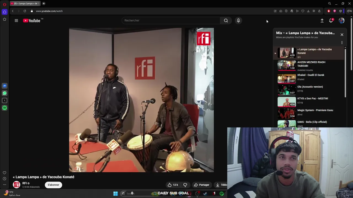
Task: Open WhatsApp in Opera sidebar
Action: [4, 93]
